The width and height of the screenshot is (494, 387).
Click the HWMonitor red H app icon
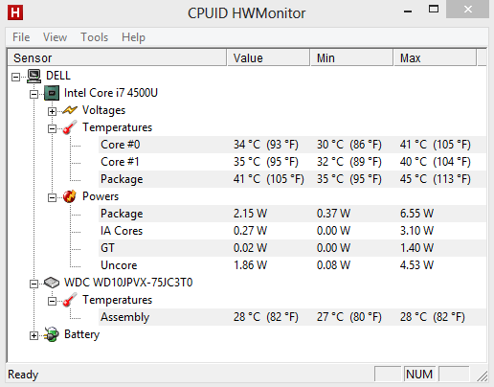pyautogui.click(x=15, y=12)
